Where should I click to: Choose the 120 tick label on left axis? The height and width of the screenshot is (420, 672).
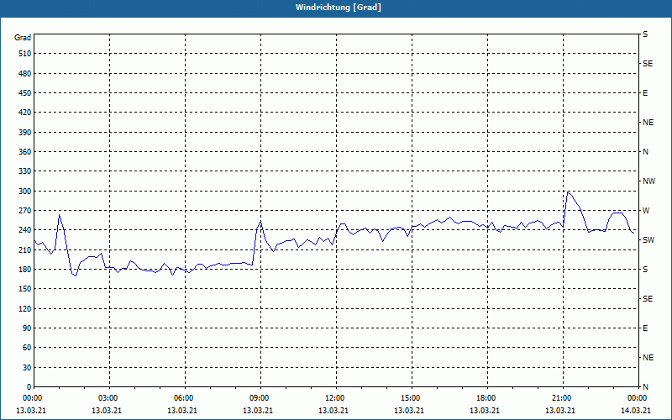click(25, 308)
